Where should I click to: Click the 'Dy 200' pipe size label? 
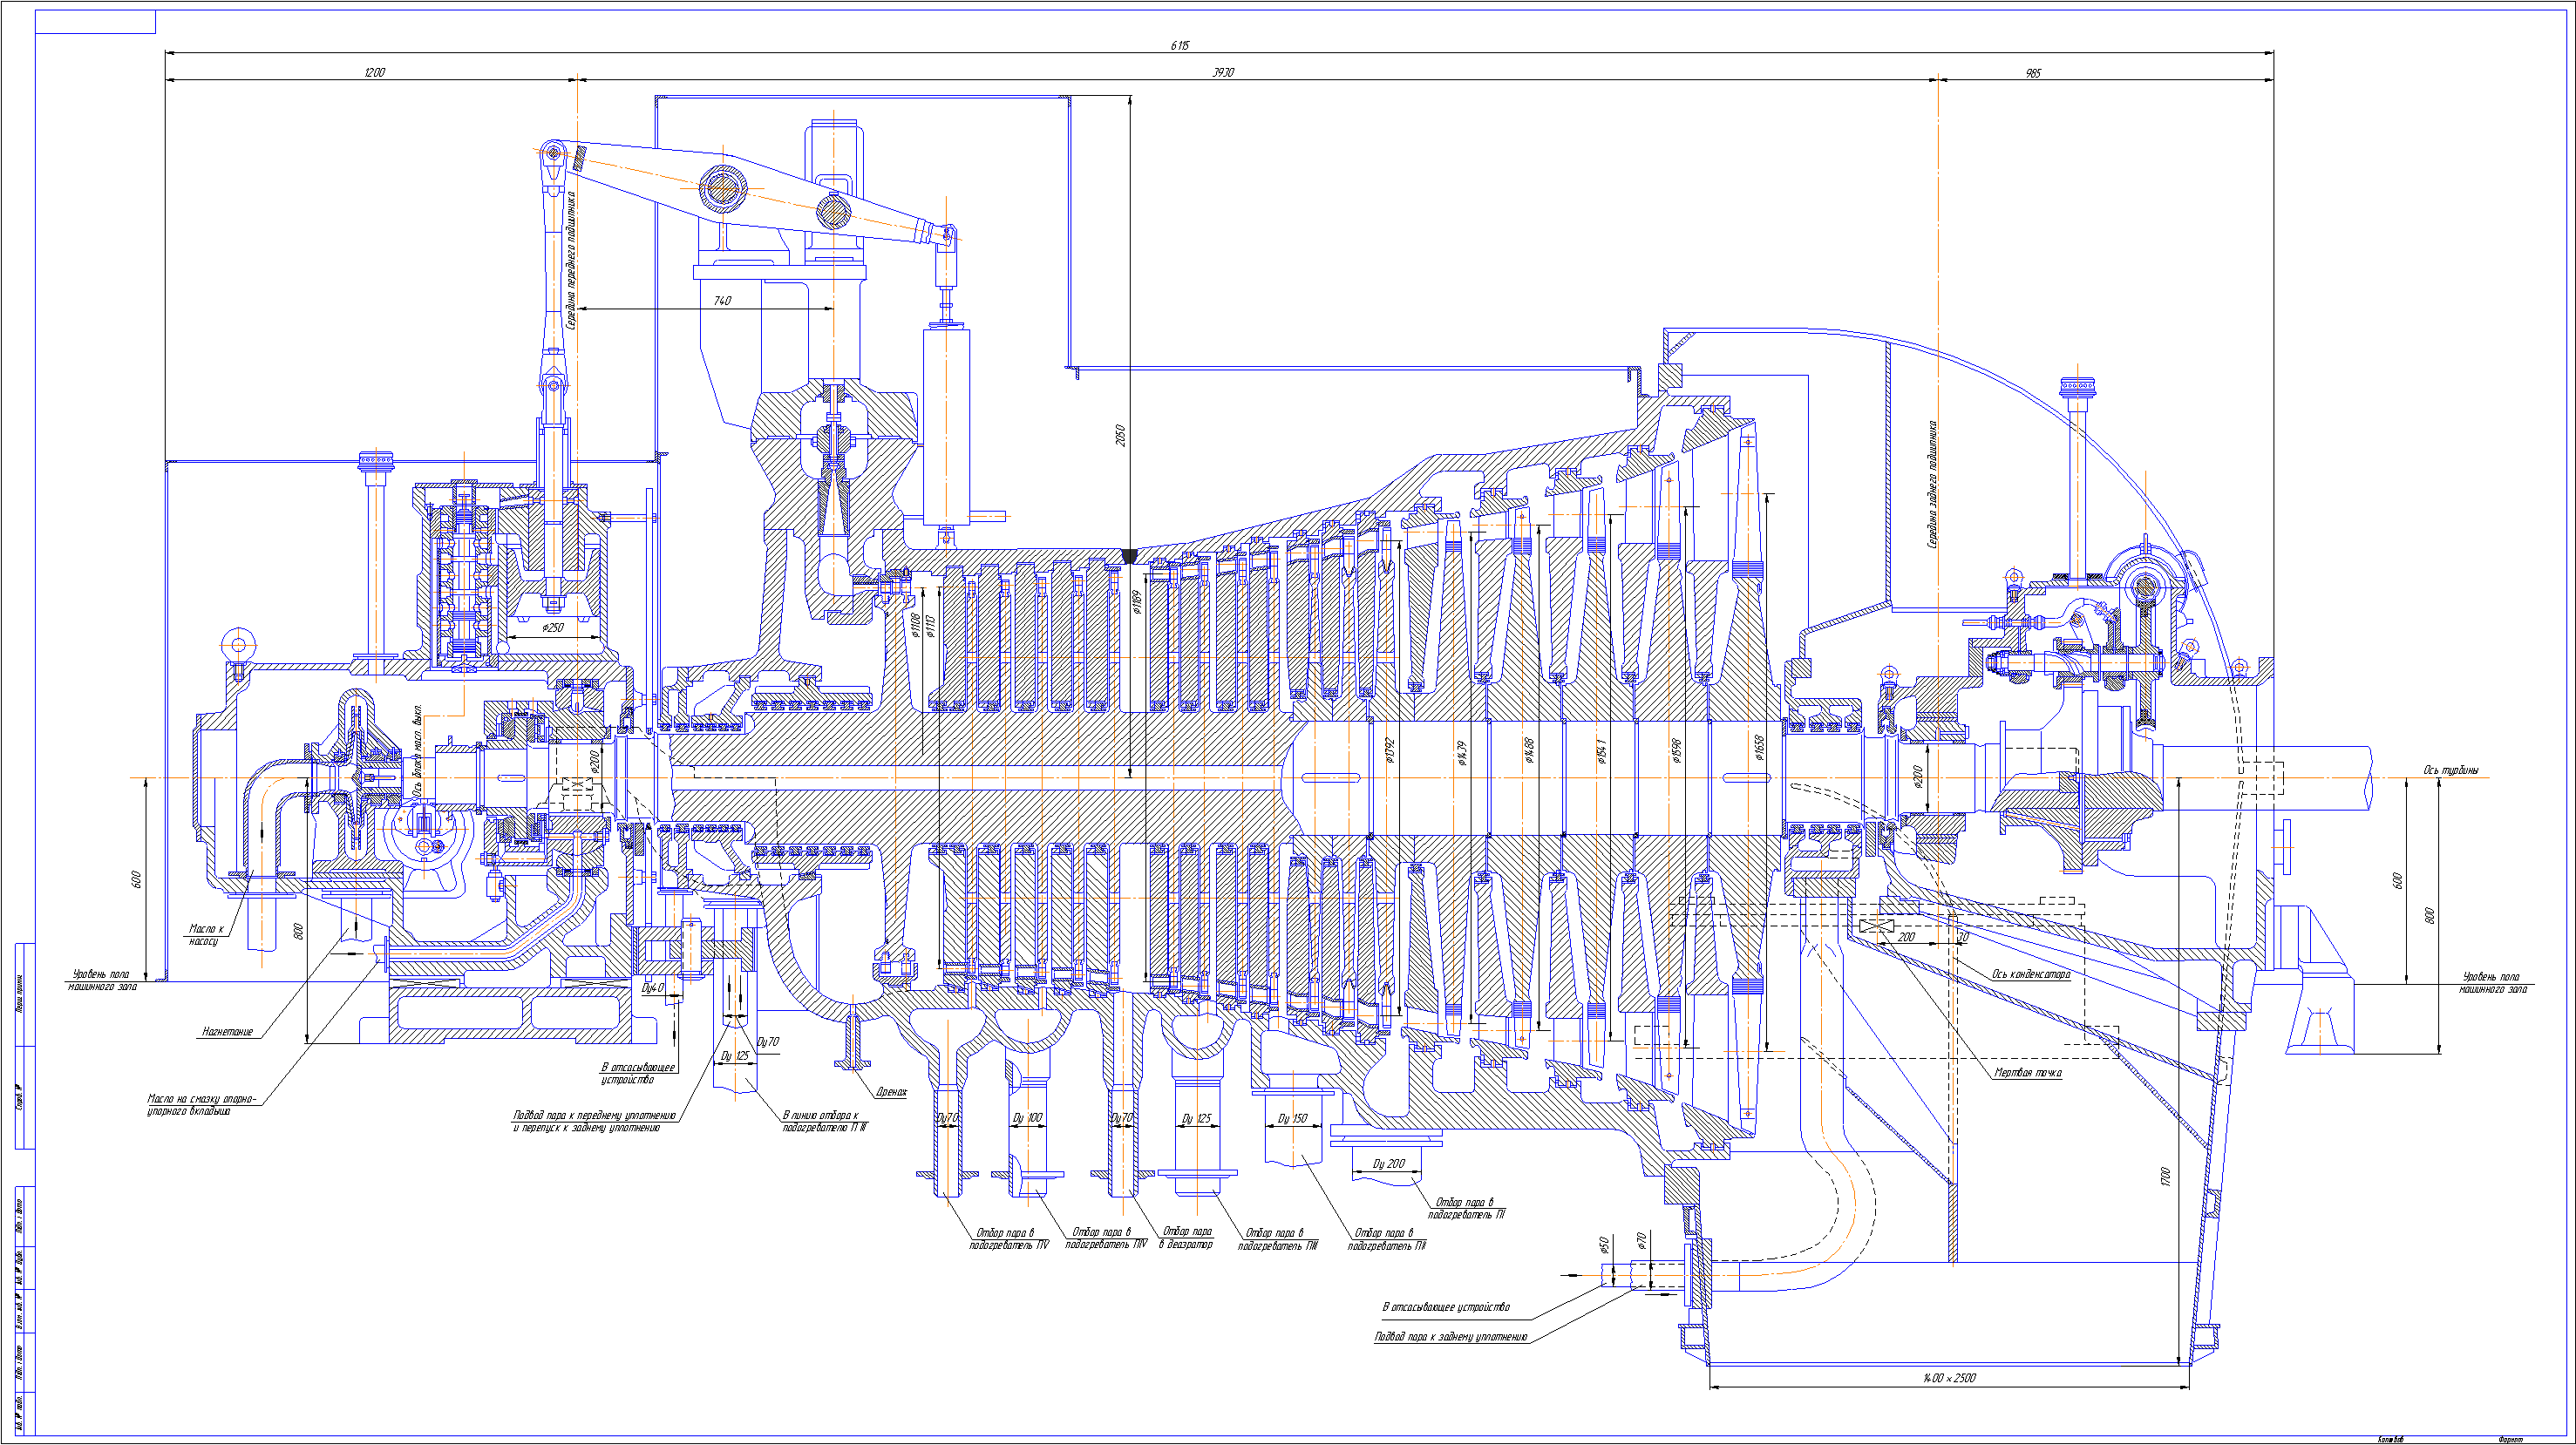click(x=1388, y=1164)
